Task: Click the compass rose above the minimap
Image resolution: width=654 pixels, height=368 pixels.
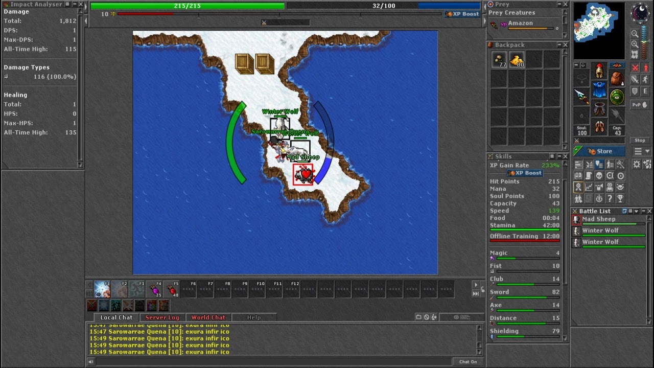Action: pos(640,13)
